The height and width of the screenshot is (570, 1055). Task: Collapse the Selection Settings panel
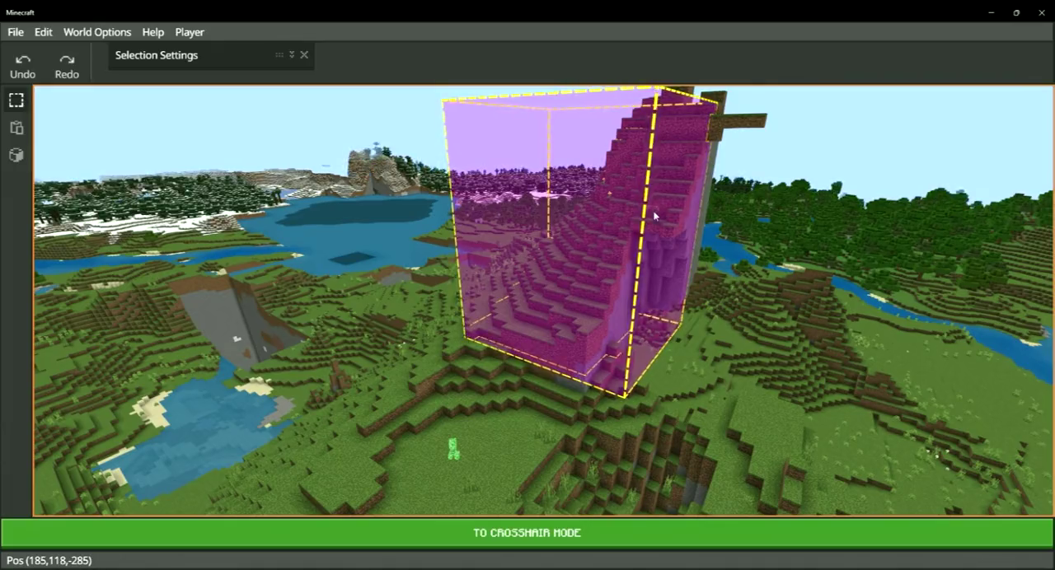pyautogui.click(x=292, y=55)
